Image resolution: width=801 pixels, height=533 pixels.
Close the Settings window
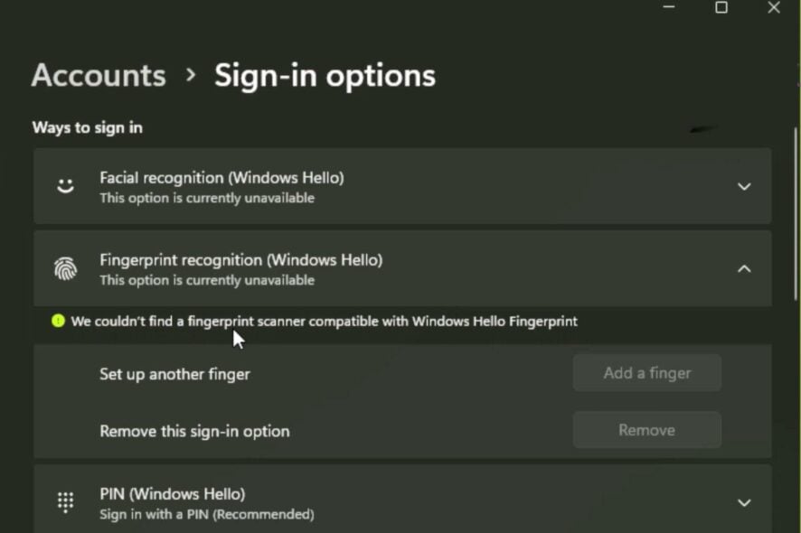773,7
